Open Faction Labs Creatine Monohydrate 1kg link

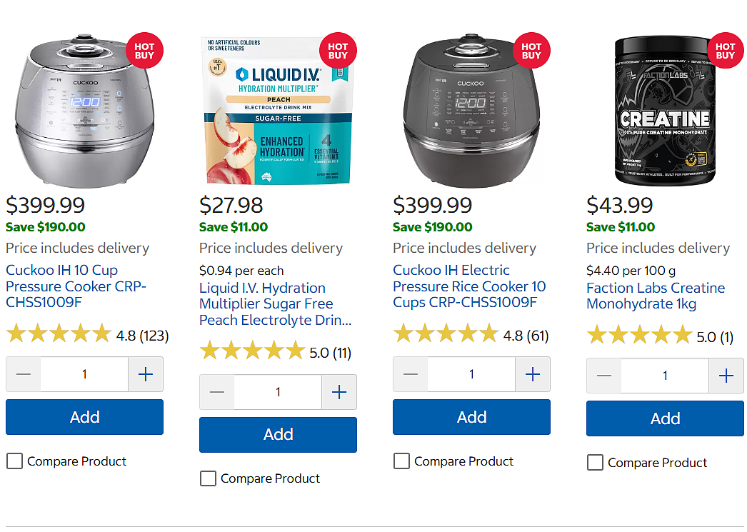tap(656, 296)
